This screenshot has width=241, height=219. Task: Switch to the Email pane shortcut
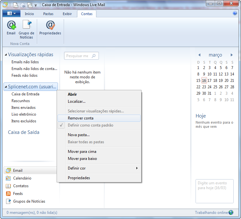30,171
